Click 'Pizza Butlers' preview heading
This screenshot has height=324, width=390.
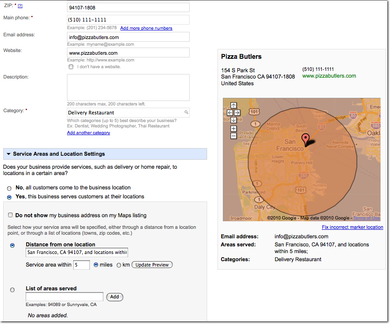coord(241,57)
